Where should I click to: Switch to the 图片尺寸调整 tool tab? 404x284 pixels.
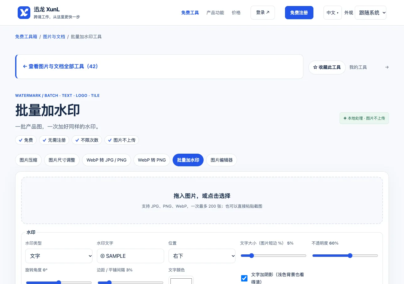tap(62, 160)
